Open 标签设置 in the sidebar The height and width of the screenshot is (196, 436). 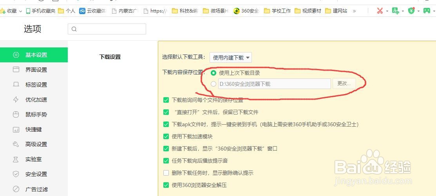click(x=34, y=85)
